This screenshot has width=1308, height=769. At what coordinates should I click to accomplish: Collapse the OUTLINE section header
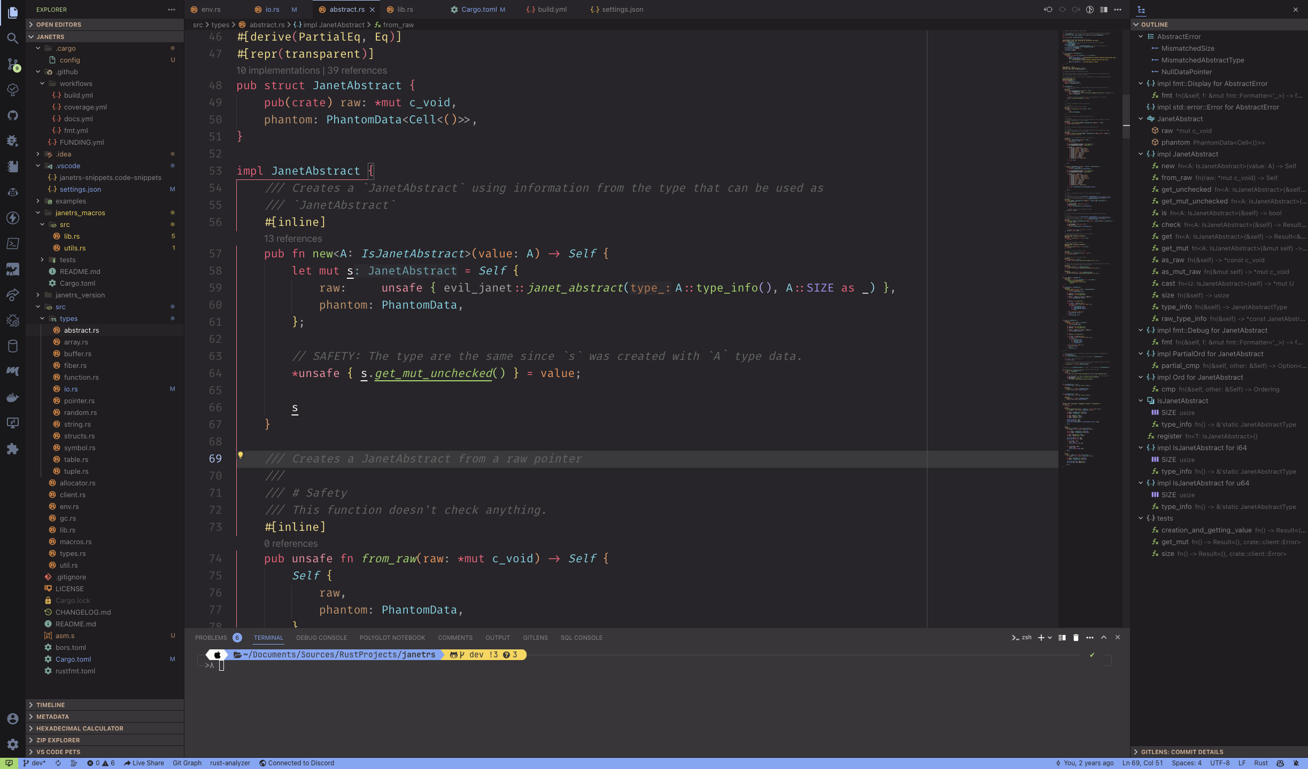[1154, 25]
